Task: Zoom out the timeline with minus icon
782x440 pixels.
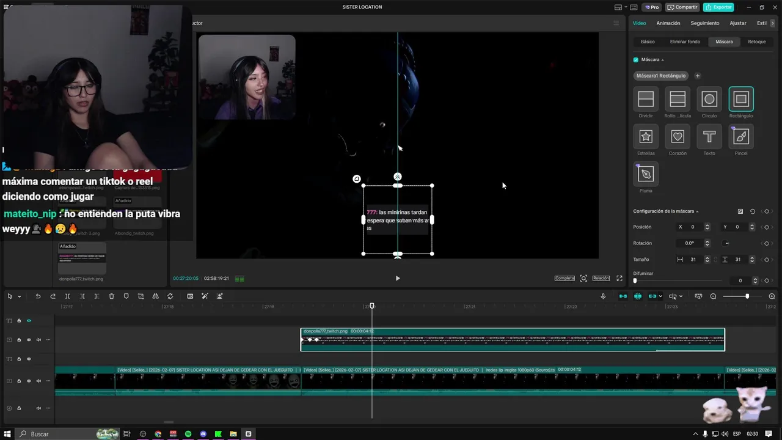Action: pos(713,296)
